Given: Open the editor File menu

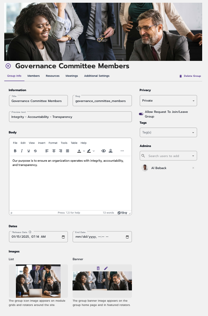Looking at the screenshot, I should [15, 143].
